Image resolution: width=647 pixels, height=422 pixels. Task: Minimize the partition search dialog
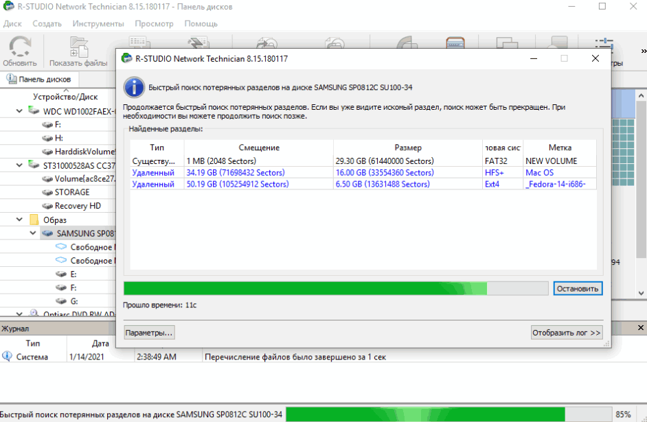pos(534,58)
